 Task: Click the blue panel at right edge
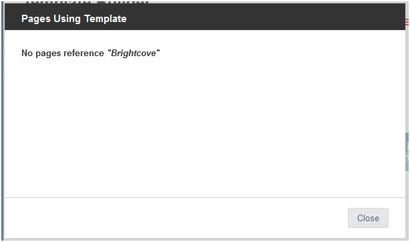[x=407, y=151]
